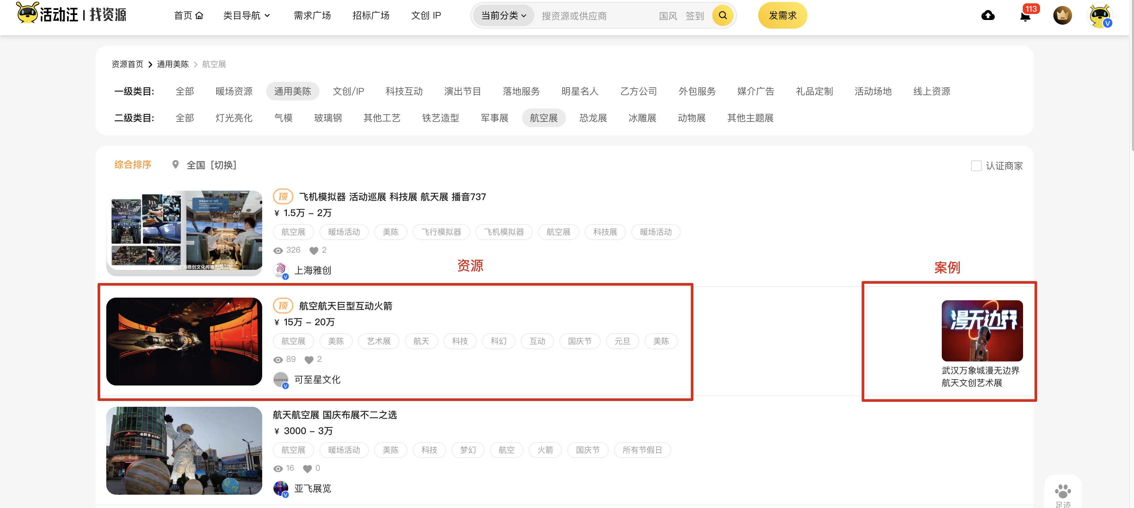The width and height of the screenshot is (1134, 508).
Task: Click suggested keyword 国风 in search box
Action: tap(668, 16)
